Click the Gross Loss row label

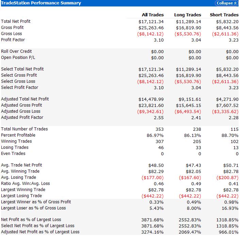pyautogui.click(x=12, y=34)
